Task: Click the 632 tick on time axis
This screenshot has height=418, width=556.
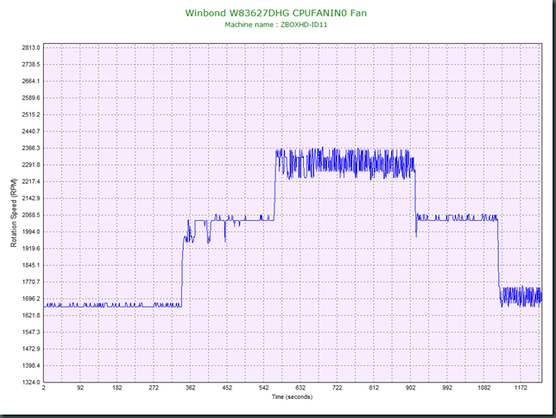Action: tap(300, 388)
